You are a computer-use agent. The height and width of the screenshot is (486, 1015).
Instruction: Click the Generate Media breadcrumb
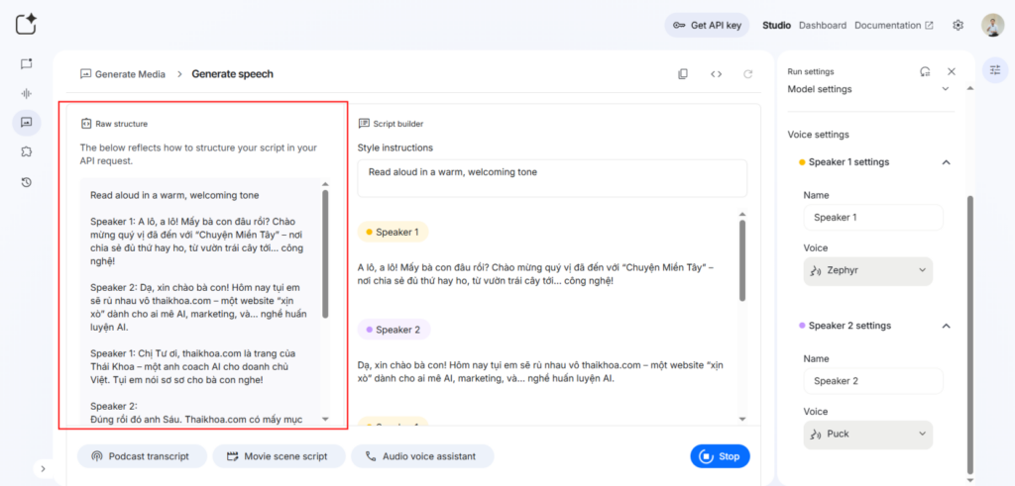click(x=122, y=73)
